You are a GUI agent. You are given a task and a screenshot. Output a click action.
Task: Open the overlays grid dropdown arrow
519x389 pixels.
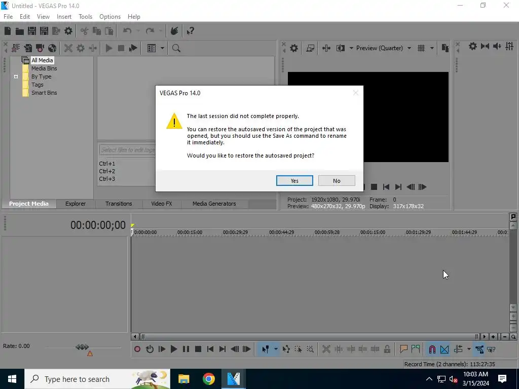[432, 48]
